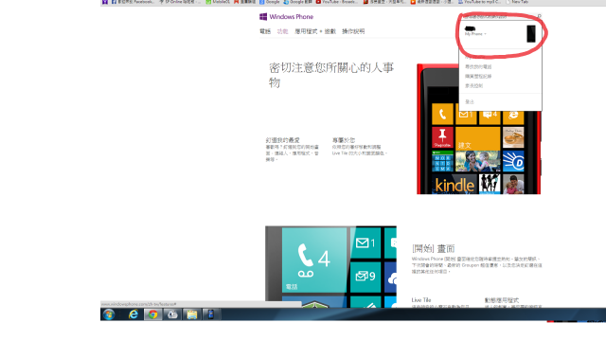606x341 pixels.
Task: Click the black phone thumbnail in account panel
Action: [x=531, y=34]
